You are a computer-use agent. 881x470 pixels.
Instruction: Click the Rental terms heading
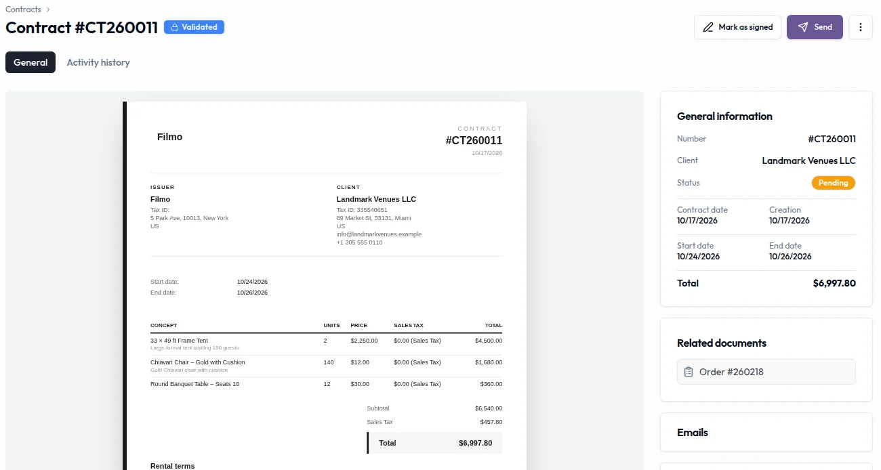coord(172,466)
